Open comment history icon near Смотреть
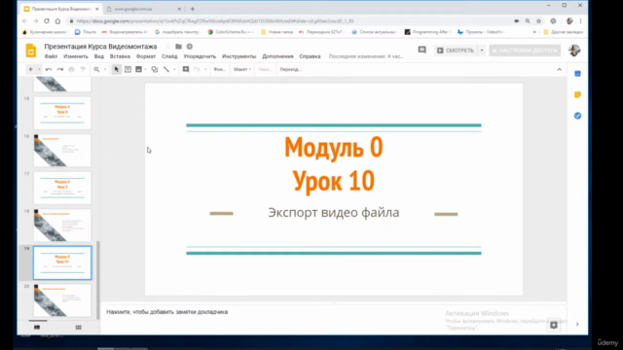 coord(421,50)
